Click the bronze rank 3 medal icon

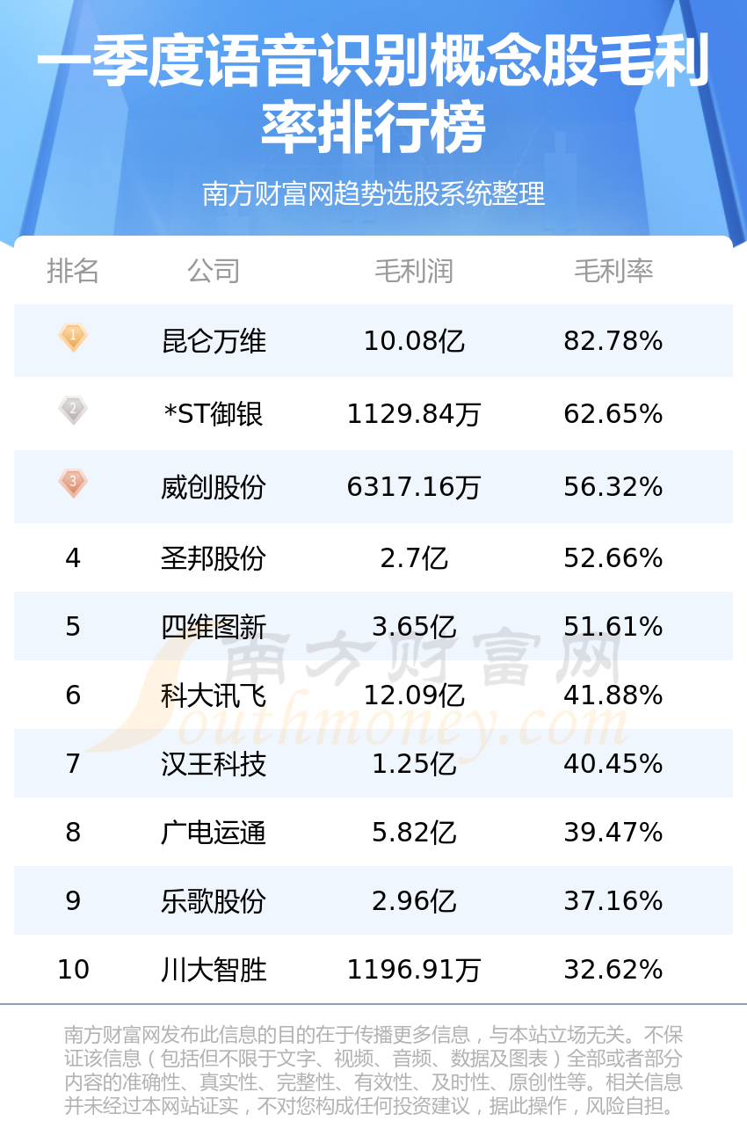pos(73,483)
